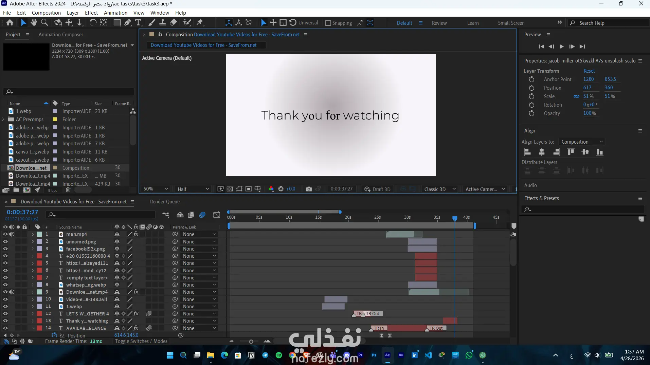
Task: Toggle the Snapping checkbox
Action: coord(328,23)
